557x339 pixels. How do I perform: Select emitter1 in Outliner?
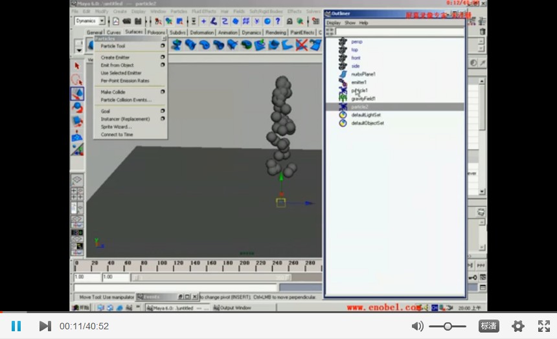tap(359, 82)
